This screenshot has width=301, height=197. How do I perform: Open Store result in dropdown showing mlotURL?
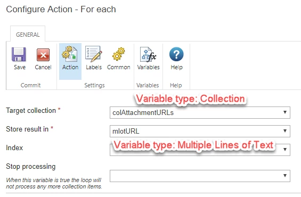click(x=200, y=131)
